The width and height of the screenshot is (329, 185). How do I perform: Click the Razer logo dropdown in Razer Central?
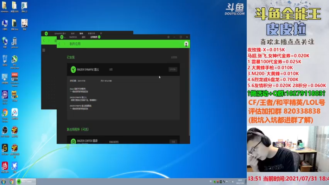(63, 37)
